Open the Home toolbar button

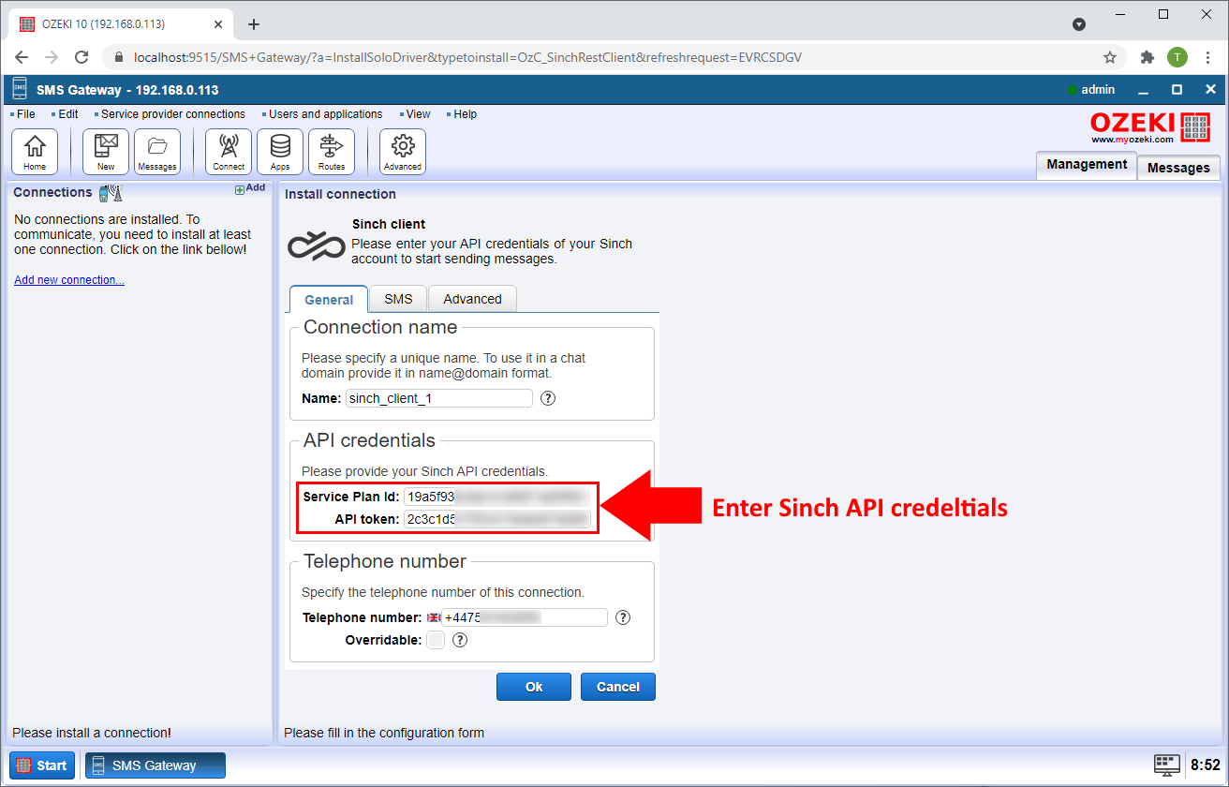[x=35, y=152]
